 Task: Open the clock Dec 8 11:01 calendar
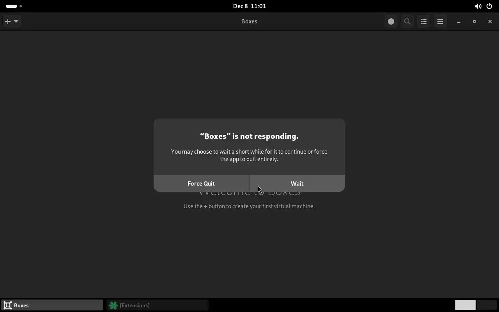pyautogui.click(x=249, y=6)
